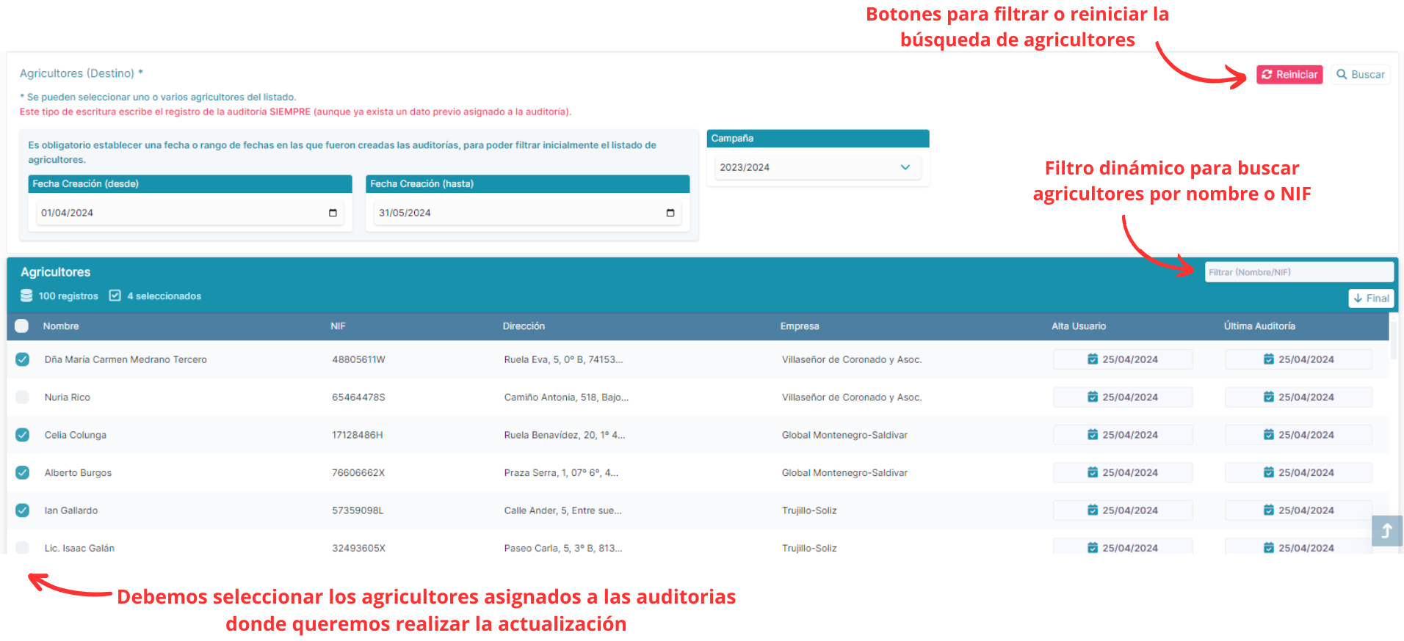Toggle the select-all checkbox in header
The height and width of the screenshot is (641, 1404).
(x=22, y=326)
